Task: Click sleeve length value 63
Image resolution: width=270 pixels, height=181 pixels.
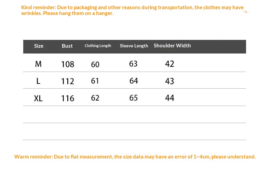Action: click(133, 64)
